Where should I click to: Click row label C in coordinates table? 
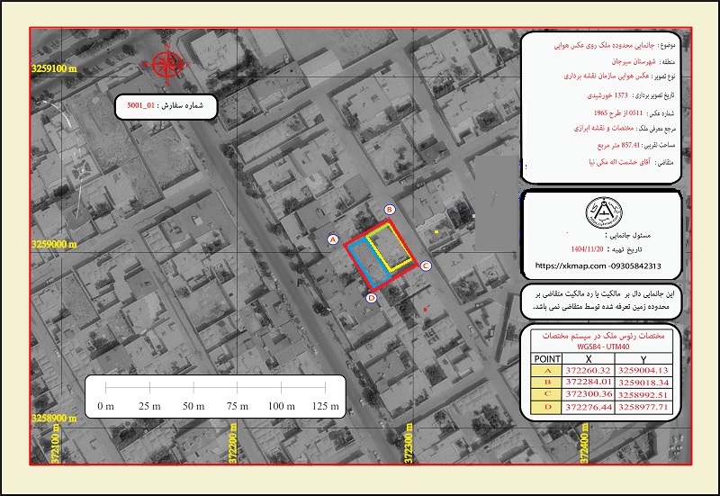point(547,394)
